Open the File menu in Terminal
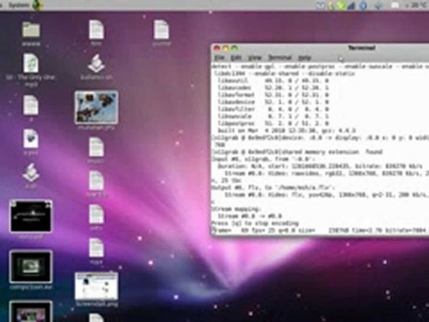The width and height of the screenshot is (429, 322). 219,58
